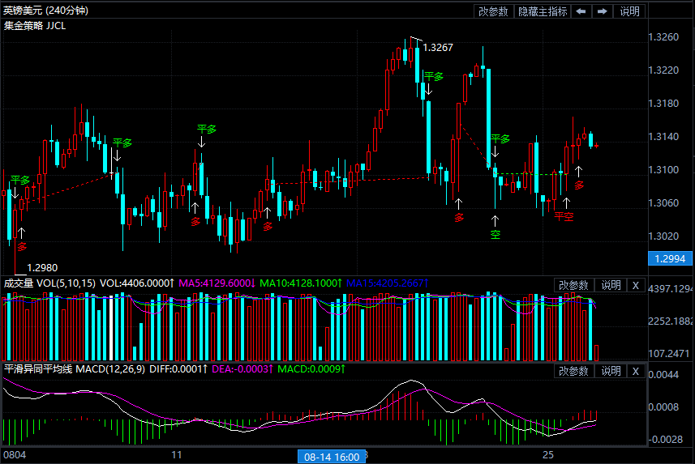Click the left arrow scroll chart button

click(581, 11)
